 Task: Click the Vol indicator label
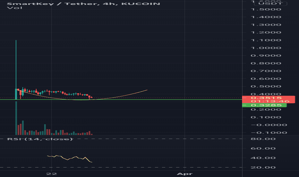coord(14,8)
